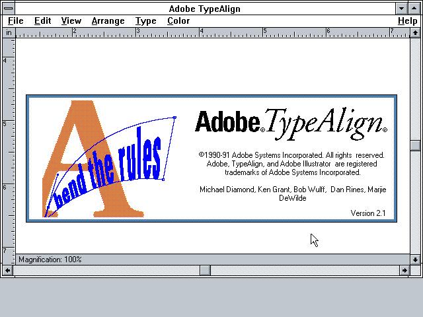The height and width of the screenshot is (317, 423).
Task: Expand the Color menu
Action: (x=178, y=20)
